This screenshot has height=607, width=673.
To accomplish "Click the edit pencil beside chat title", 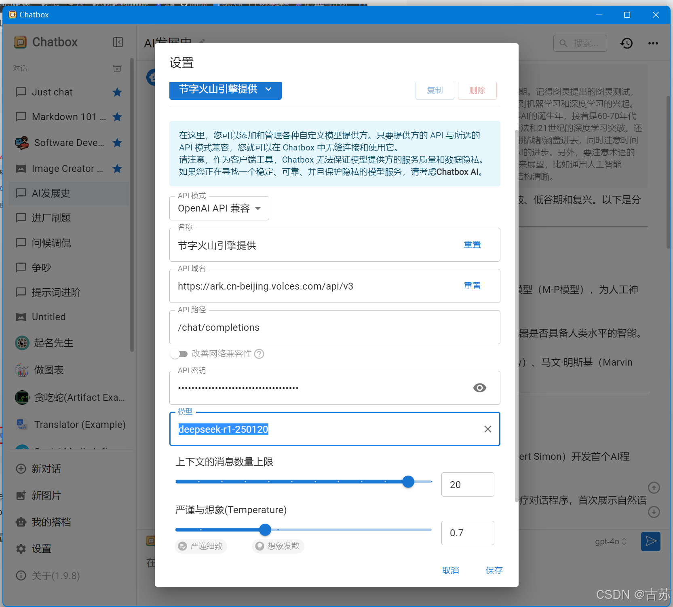I will click(202, 41).
